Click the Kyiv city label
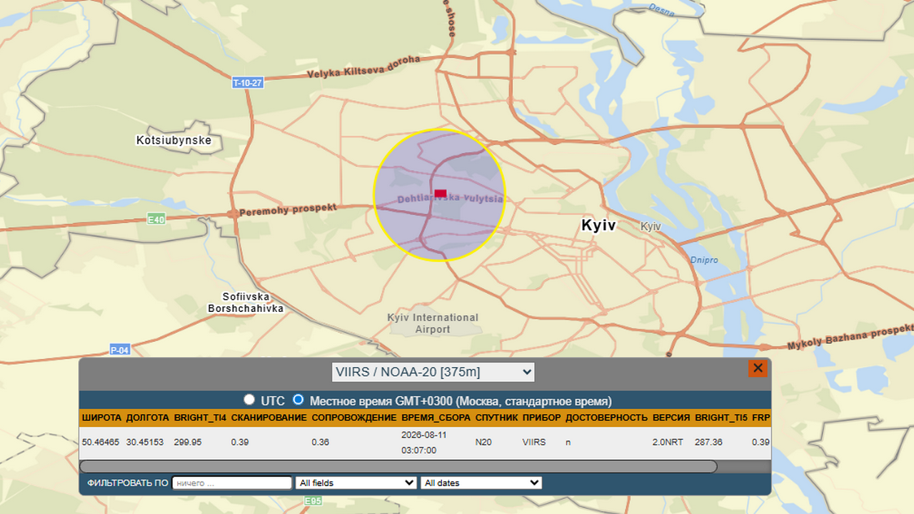Image resolution: width=914 pixels, height=514 pixels. pos(598,226)
